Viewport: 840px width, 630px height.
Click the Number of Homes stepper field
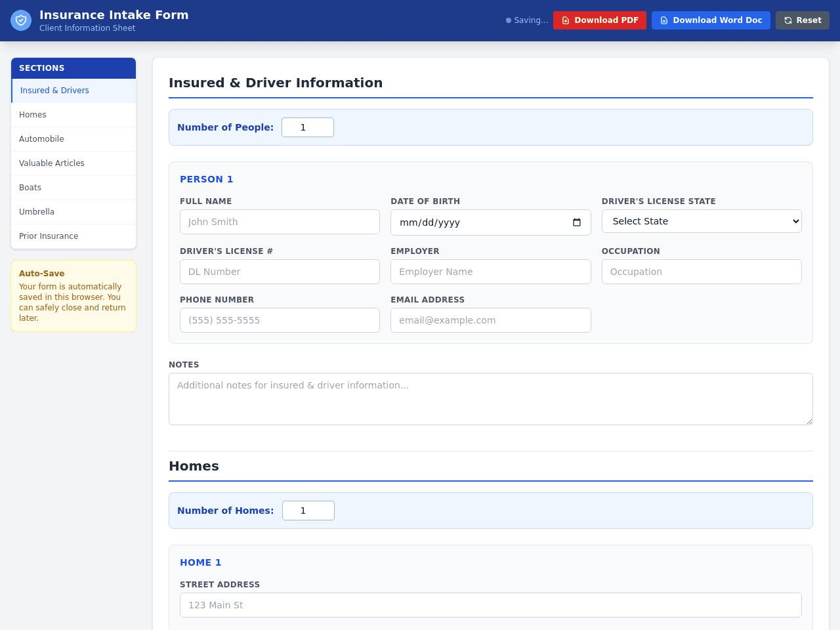(308, 511)
